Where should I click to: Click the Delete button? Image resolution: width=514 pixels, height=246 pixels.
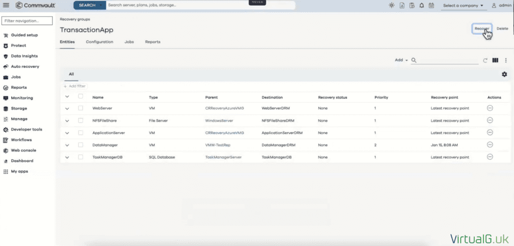pyautogui.click(x=502, y=29)
